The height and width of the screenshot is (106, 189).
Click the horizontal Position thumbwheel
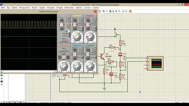click(x=64, y=57)
